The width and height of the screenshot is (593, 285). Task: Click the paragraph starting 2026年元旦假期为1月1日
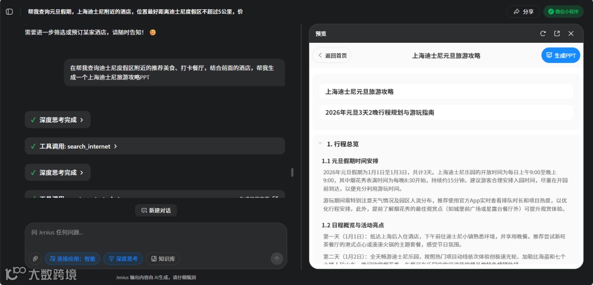point(445,180)
